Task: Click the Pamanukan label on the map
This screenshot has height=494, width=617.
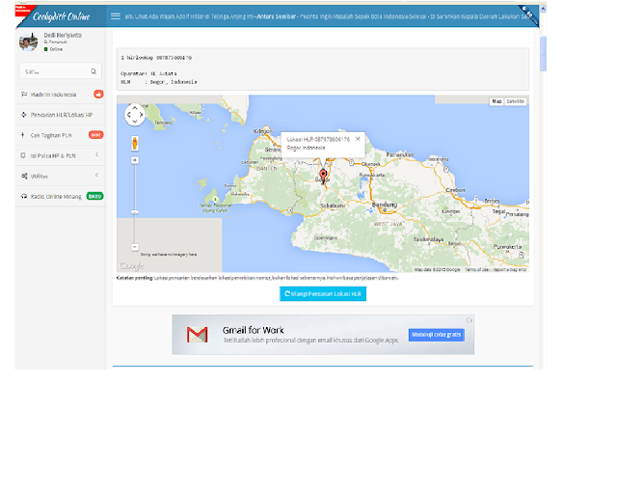Action: point(400,154)
